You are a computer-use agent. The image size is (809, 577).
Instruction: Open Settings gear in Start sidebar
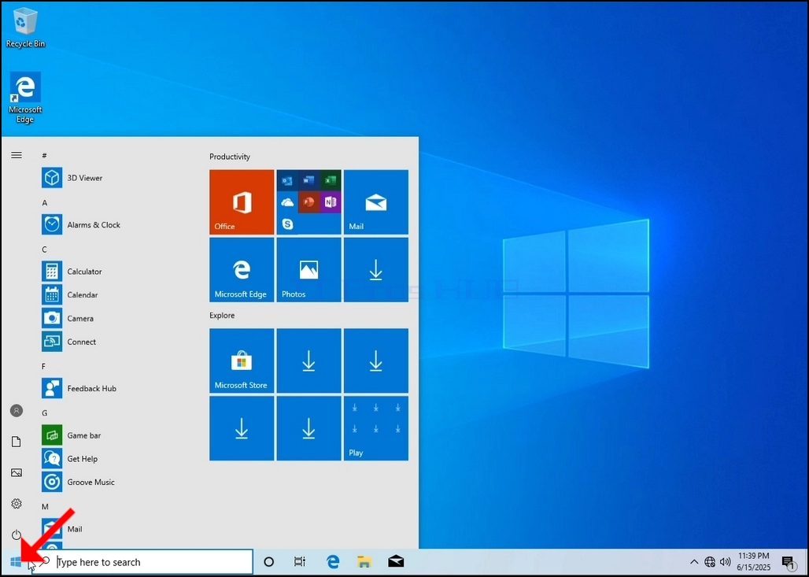coord(17,504)
